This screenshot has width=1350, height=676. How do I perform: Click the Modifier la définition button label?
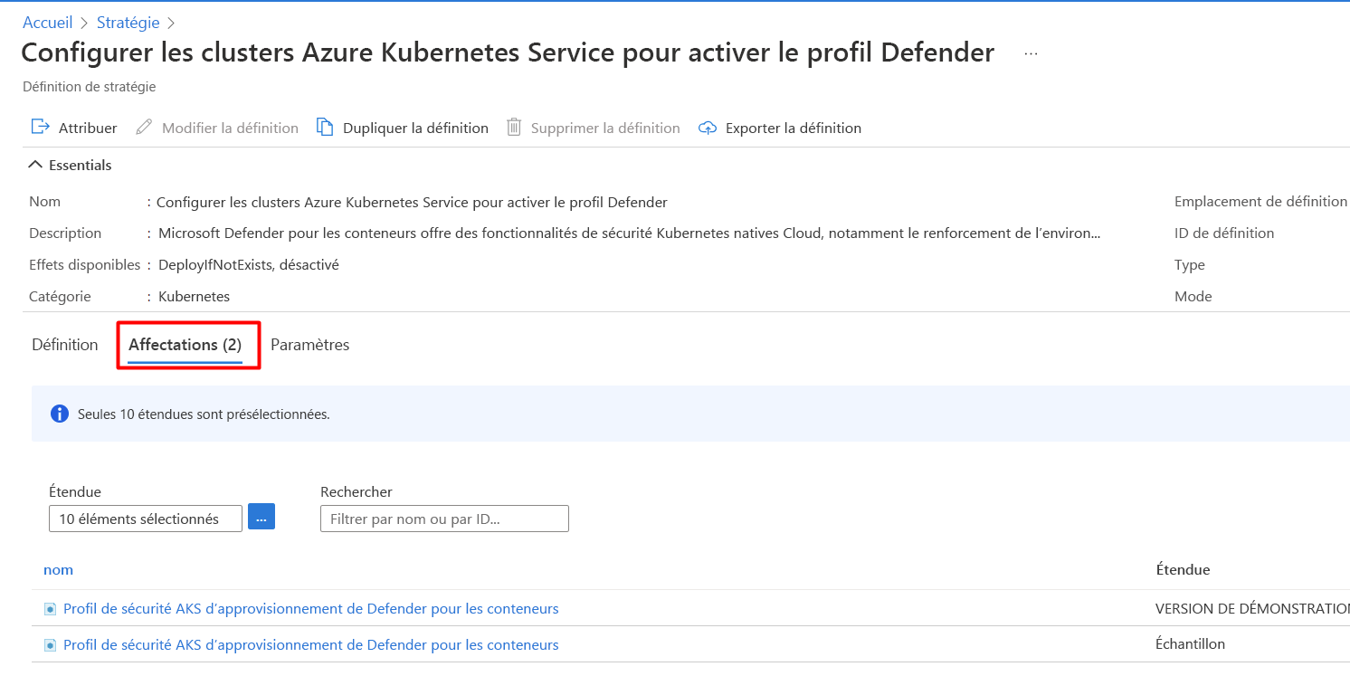(230, 128)
